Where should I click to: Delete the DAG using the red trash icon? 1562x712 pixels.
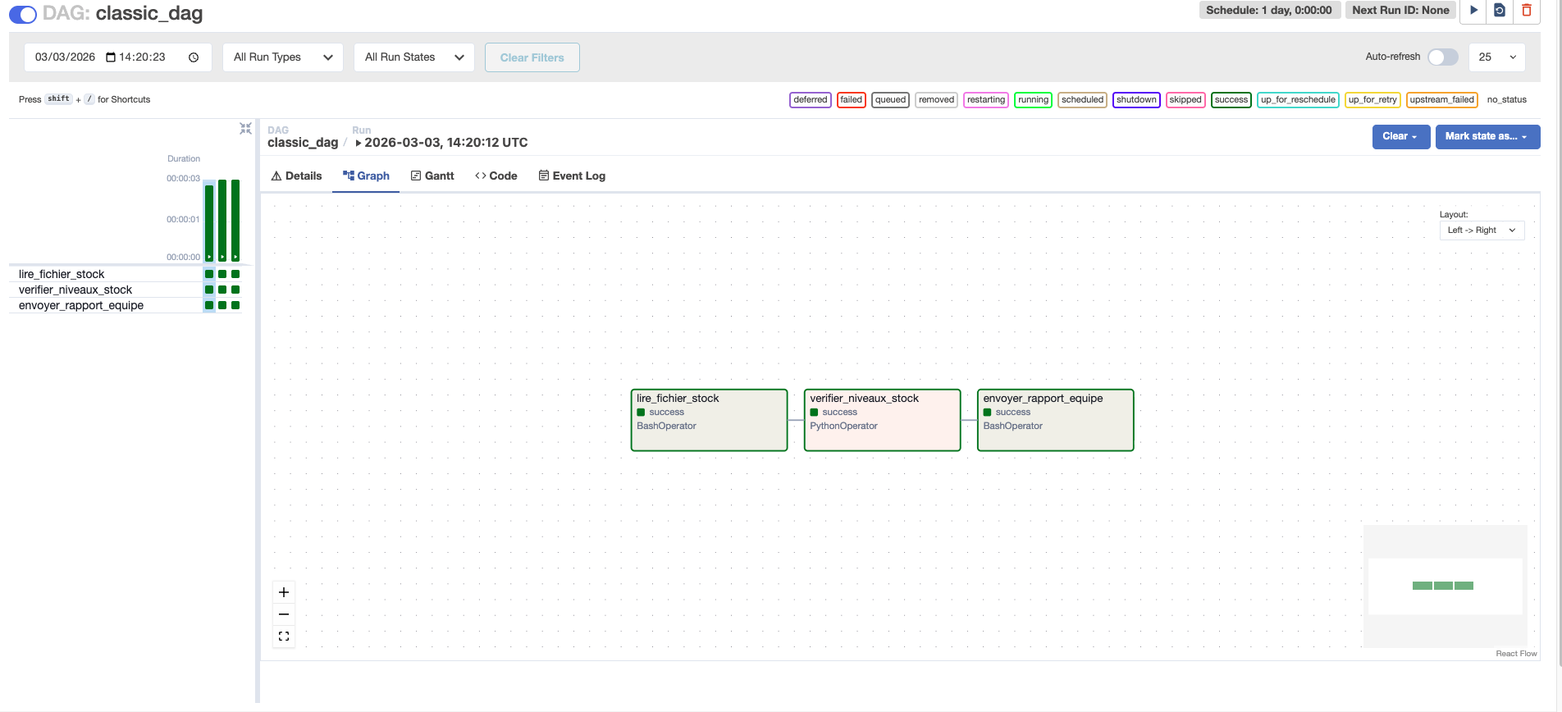pos(1527,11)
